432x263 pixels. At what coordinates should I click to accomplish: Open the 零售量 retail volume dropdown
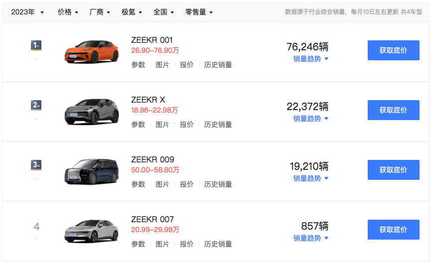[x=199, y=12]
